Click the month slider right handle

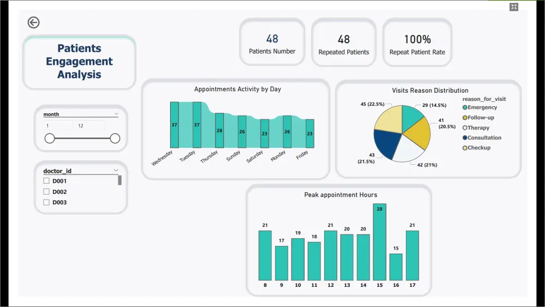pyautogui.click(x=115, y=139)
